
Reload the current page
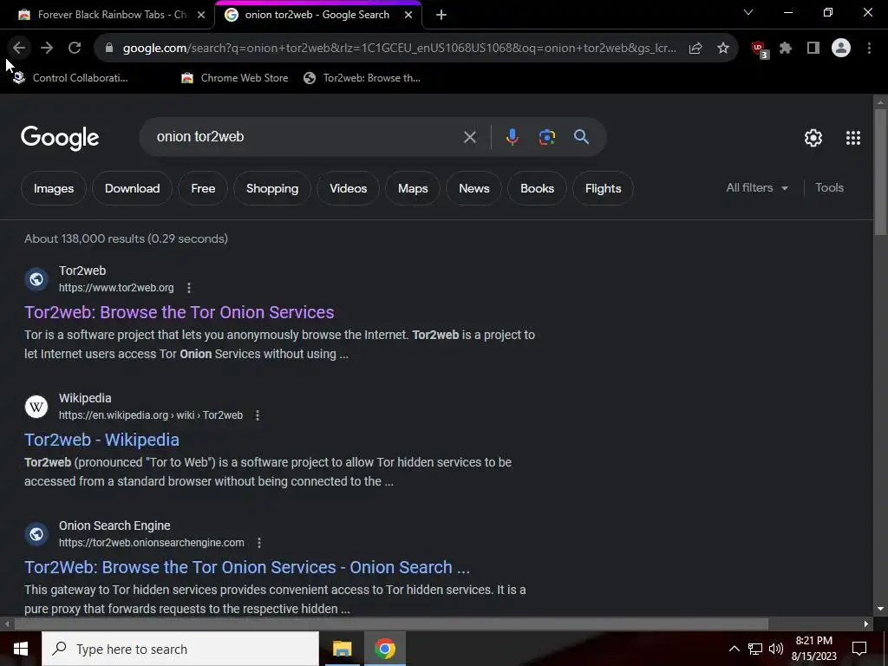(75, 49)
